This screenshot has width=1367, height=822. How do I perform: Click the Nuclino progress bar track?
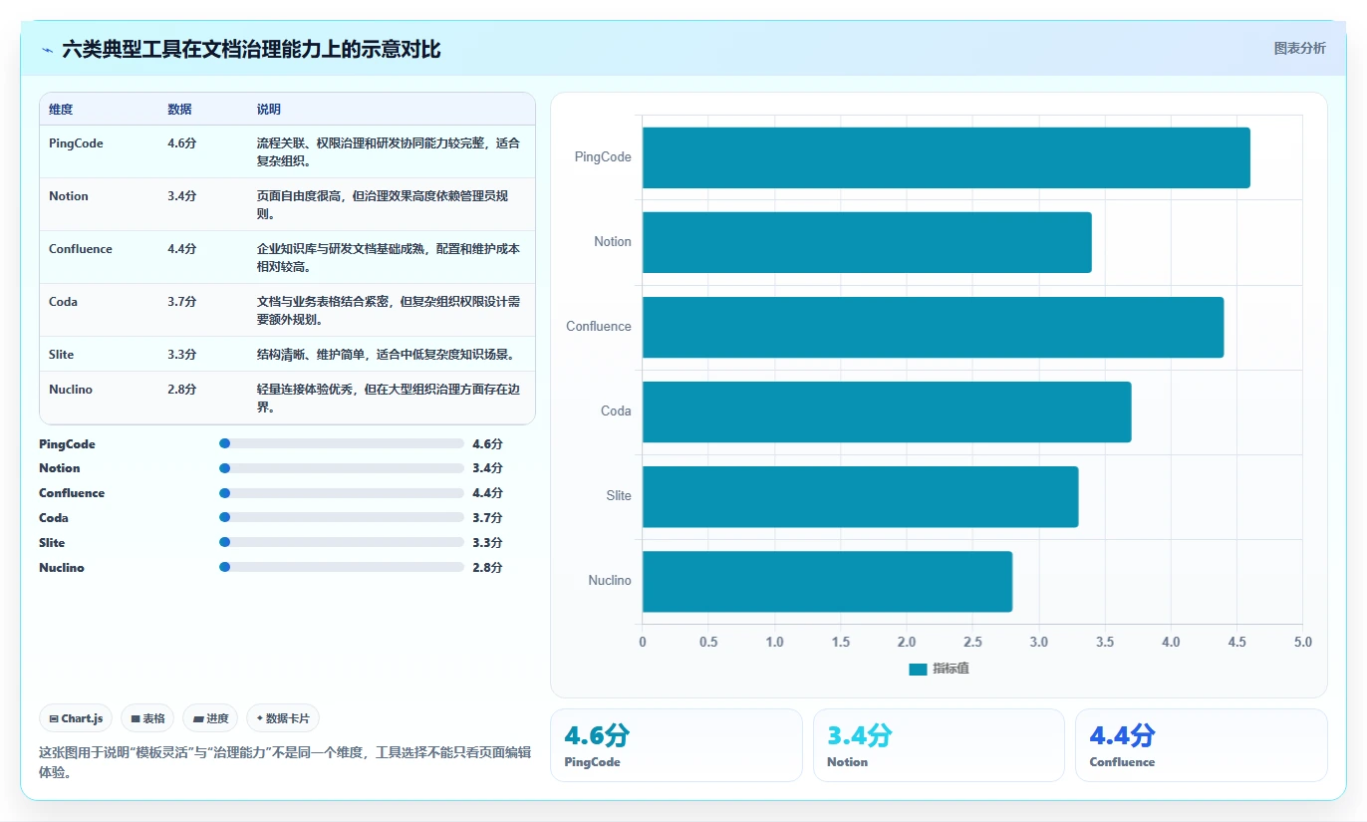click(x=342, y=568)
